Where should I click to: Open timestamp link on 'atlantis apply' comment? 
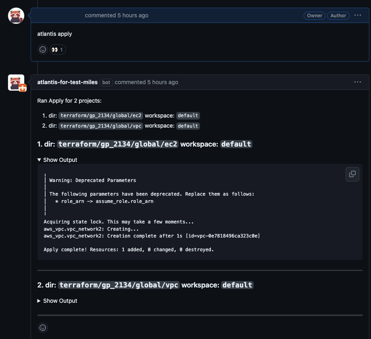click(133, 15)
